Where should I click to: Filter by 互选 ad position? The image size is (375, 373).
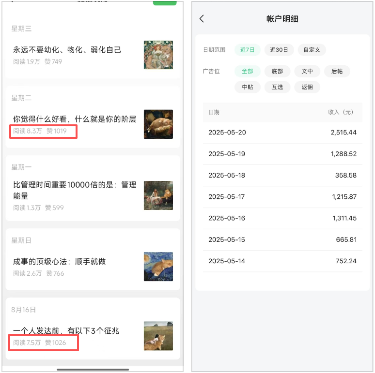(x=277, y=87)
